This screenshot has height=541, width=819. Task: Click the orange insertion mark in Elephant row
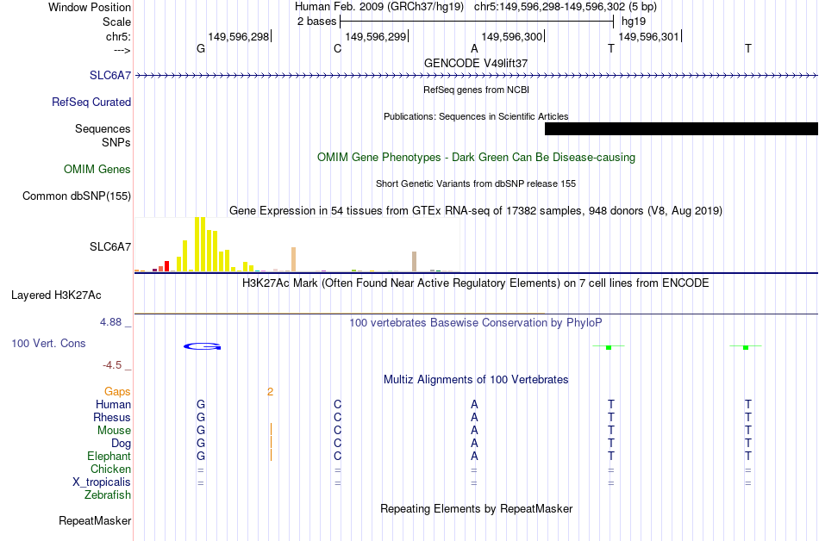(271, 455)
